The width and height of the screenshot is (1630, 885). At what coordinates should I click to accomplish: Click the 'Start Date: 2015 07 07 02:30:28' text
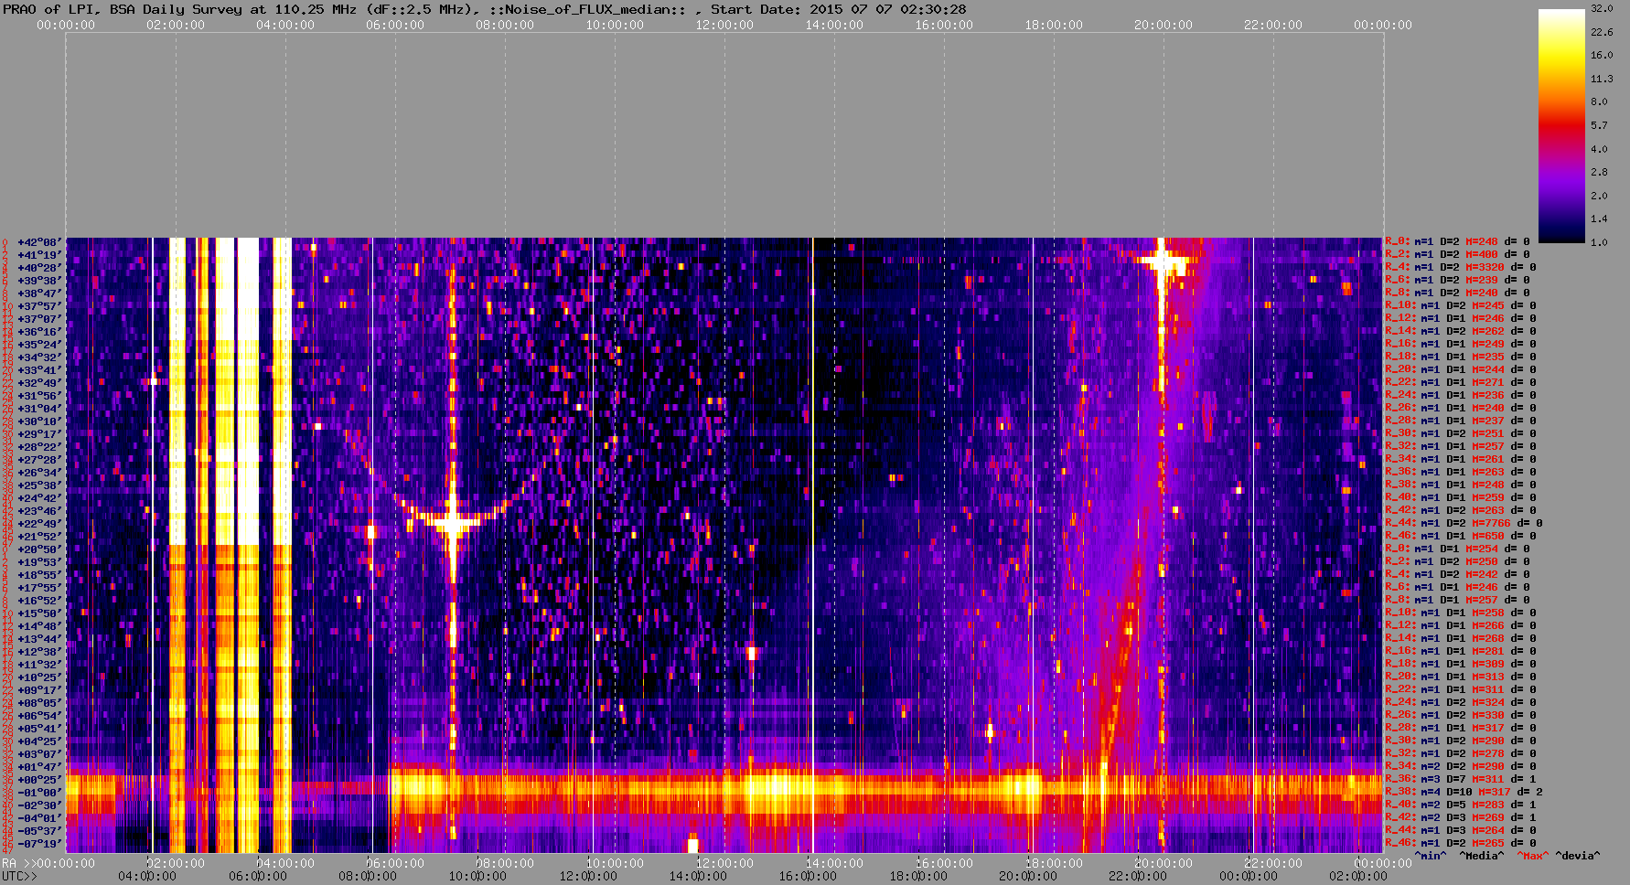[838, 9]
